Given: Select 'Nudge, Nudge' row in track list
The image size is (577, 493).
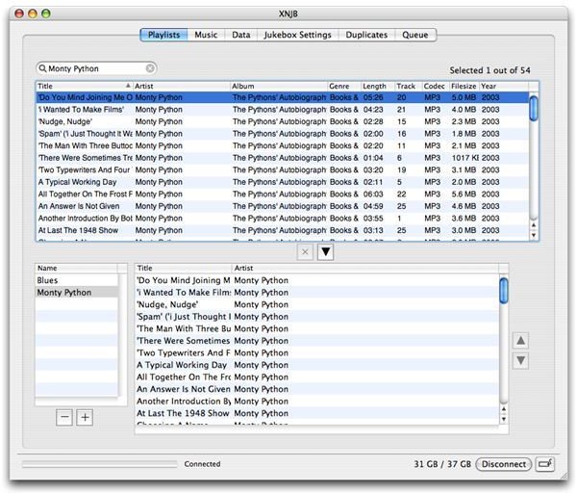Looking at the screenshot, I should 282,121.
